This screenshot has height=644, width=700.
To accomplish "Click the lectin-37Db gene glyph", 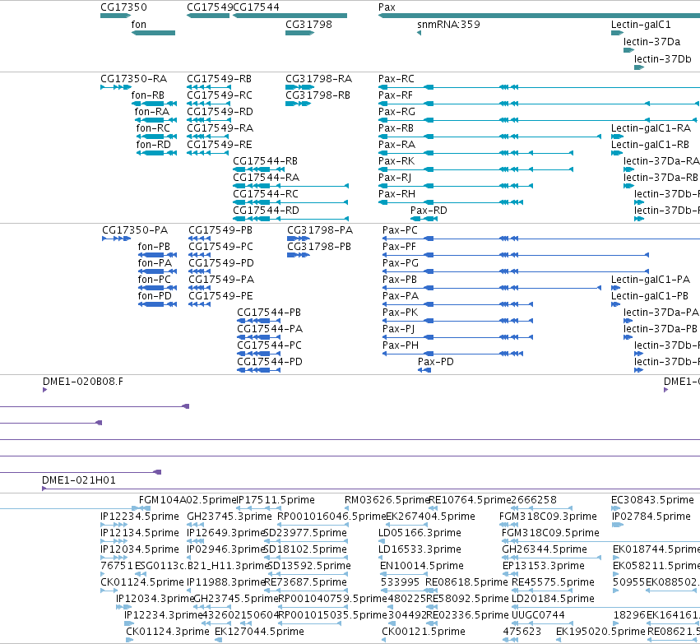I will [x=639, y=67].
